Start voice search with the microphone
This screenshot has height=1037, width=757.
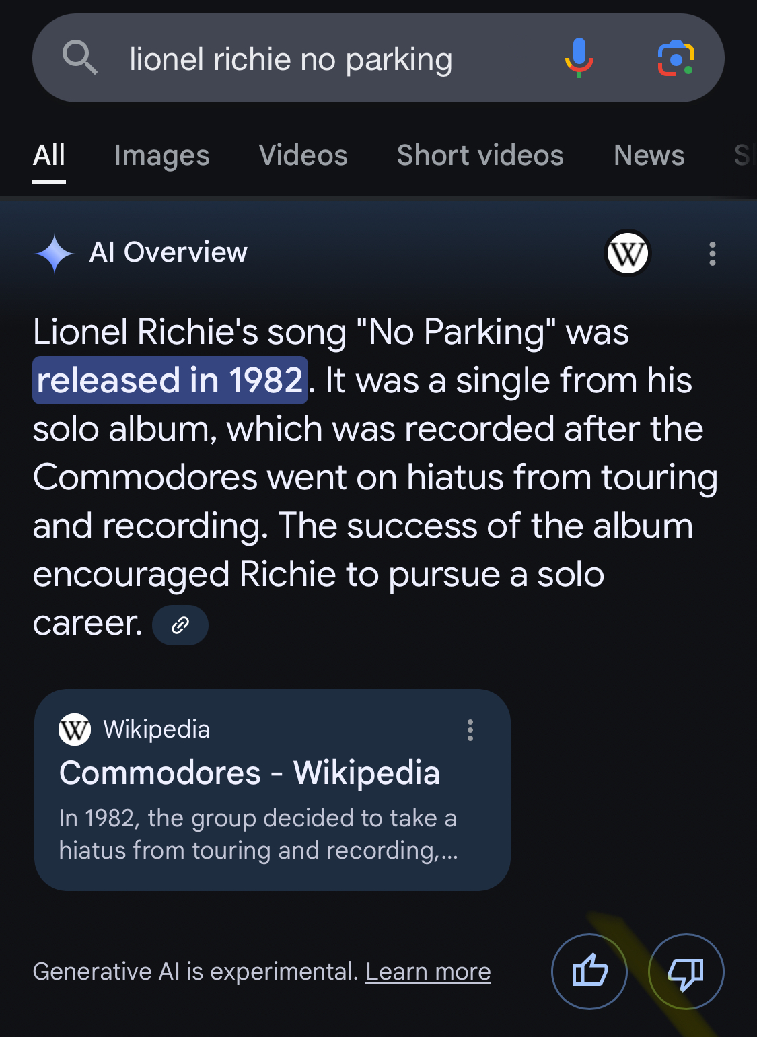click(x=579, y=58)
